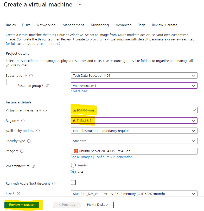204x211 pixels.
Task: Switch to the Disks tab
Action: coord(26,25)
